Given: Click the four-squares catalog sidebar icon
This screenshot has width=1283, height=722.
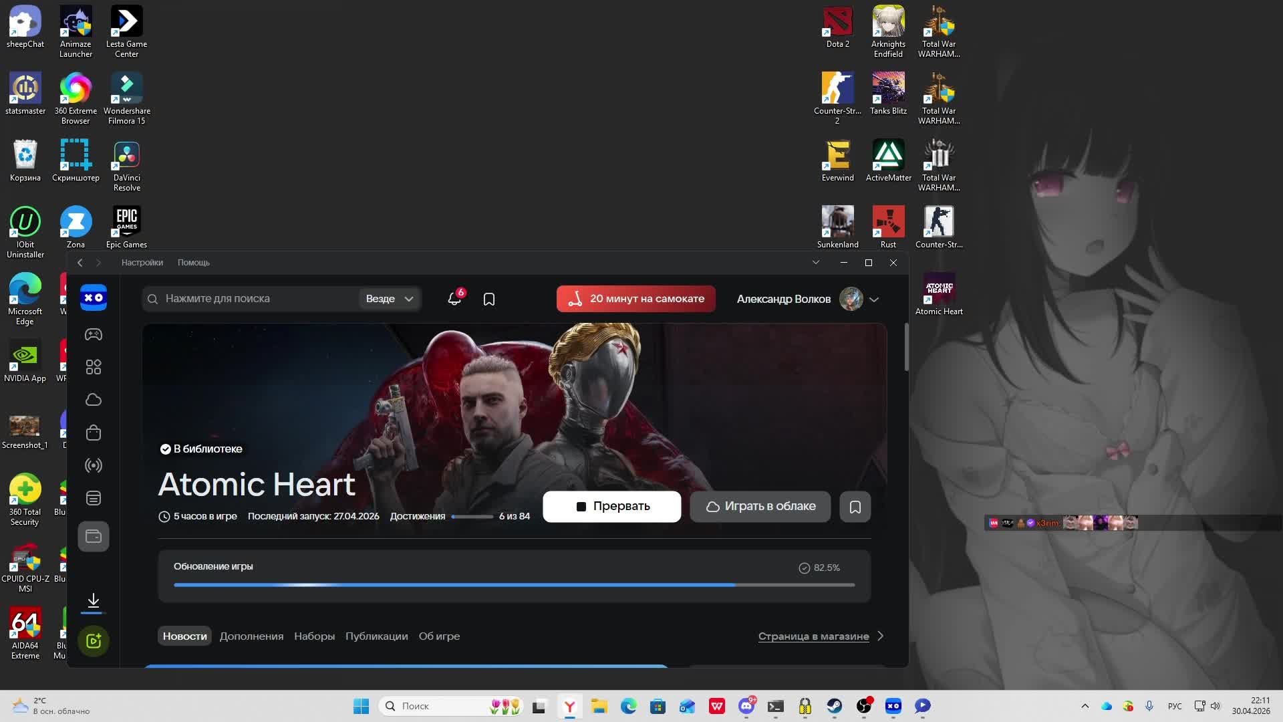Looking at the screenshot, I should coord(94,367).
